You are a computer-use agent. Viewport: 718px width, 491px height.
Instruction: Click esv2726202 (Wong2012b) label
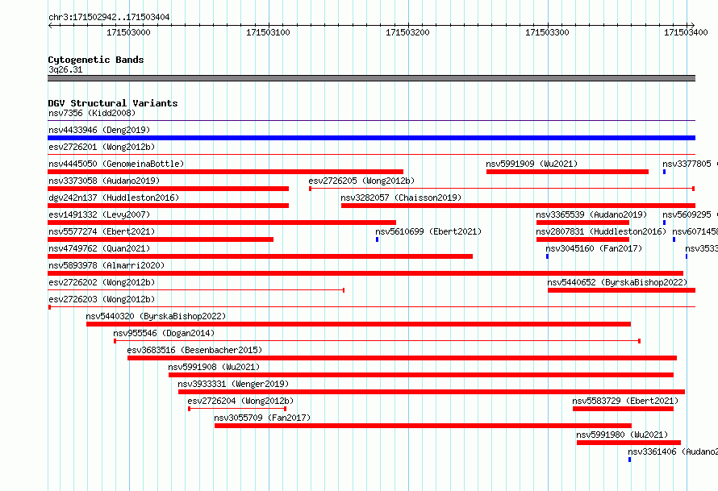coord(102,282)
